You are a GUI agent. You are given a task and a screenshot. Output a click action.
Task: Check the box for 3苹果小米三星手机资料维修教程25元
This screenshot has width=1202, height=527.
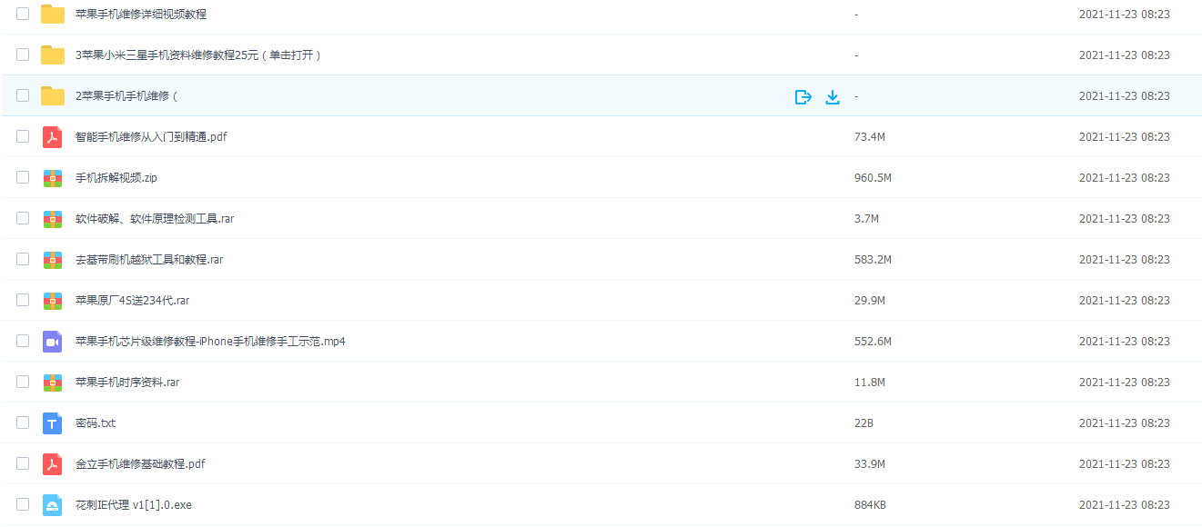23,55
